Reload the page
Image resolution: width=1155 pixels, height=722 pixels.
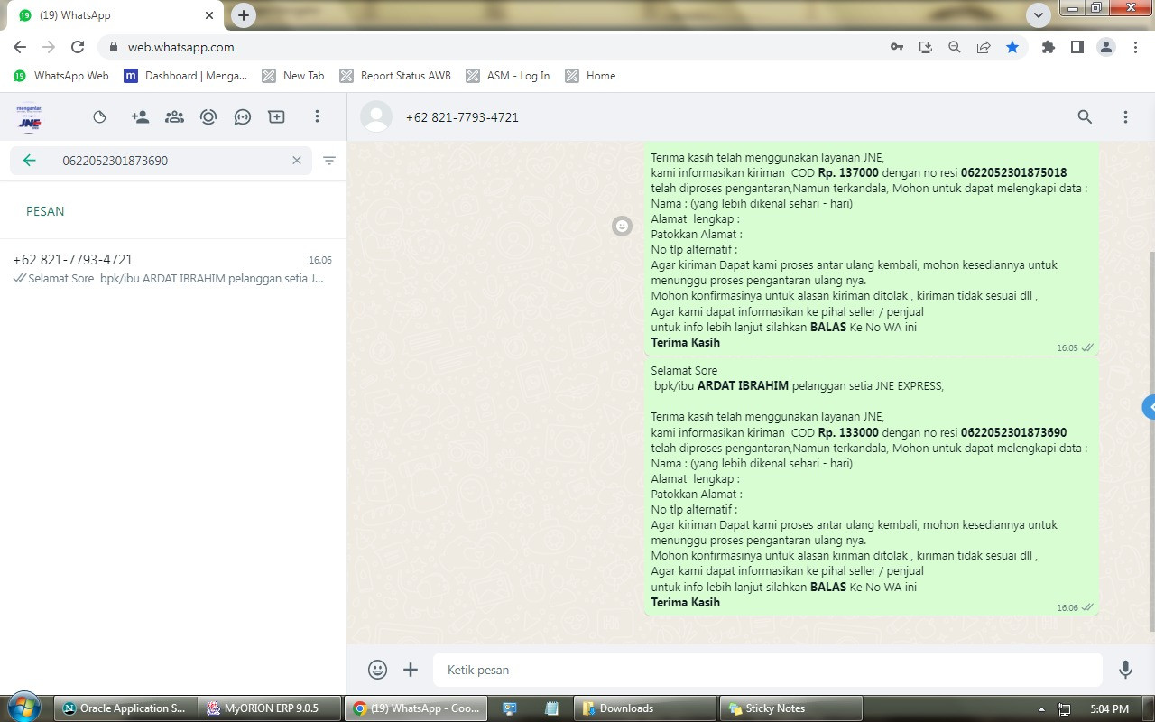[x=78, y=47]
